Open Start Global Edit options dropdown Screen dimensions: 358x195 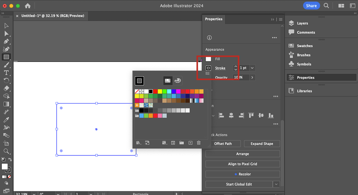click(x=276, y=184)
